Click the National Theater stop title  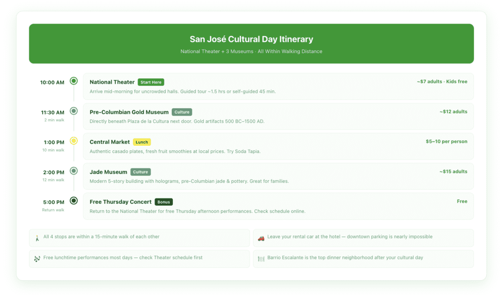pyautogui.click(x=112, y=82)
